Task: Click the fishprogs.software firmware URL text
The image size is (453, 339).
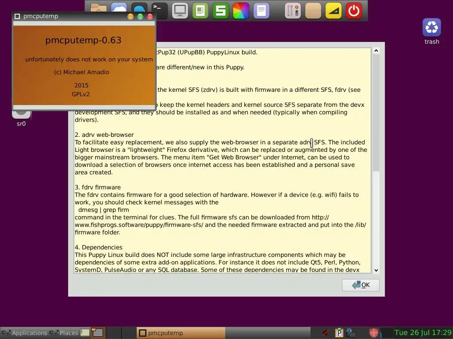Action: click(139, 225)
